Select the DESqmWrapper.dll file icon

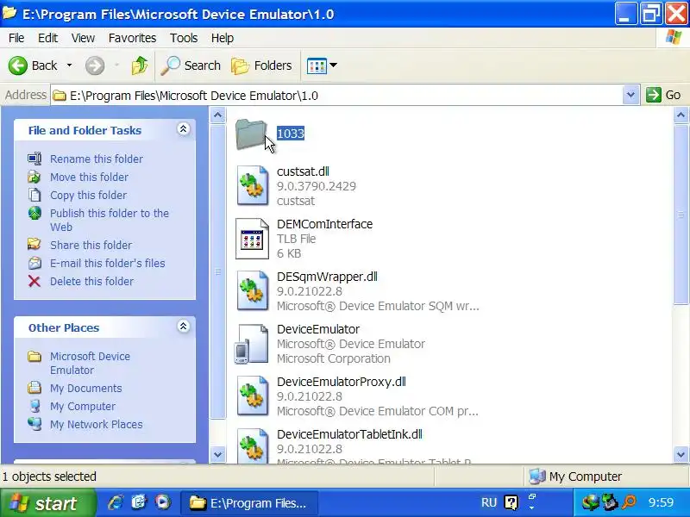click(252, 291)
